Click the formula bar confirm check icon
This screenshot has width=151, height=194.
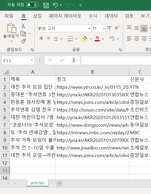click(x=62, y=60)
